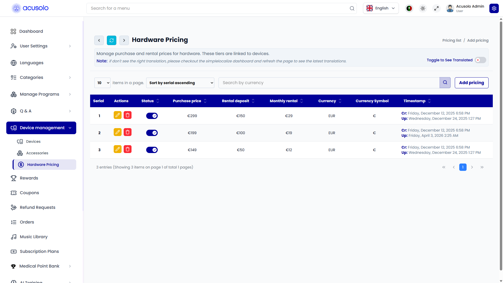Expand Categories menu
The width and height of the screenshot is (503, 283).
(x=41, y=78)
